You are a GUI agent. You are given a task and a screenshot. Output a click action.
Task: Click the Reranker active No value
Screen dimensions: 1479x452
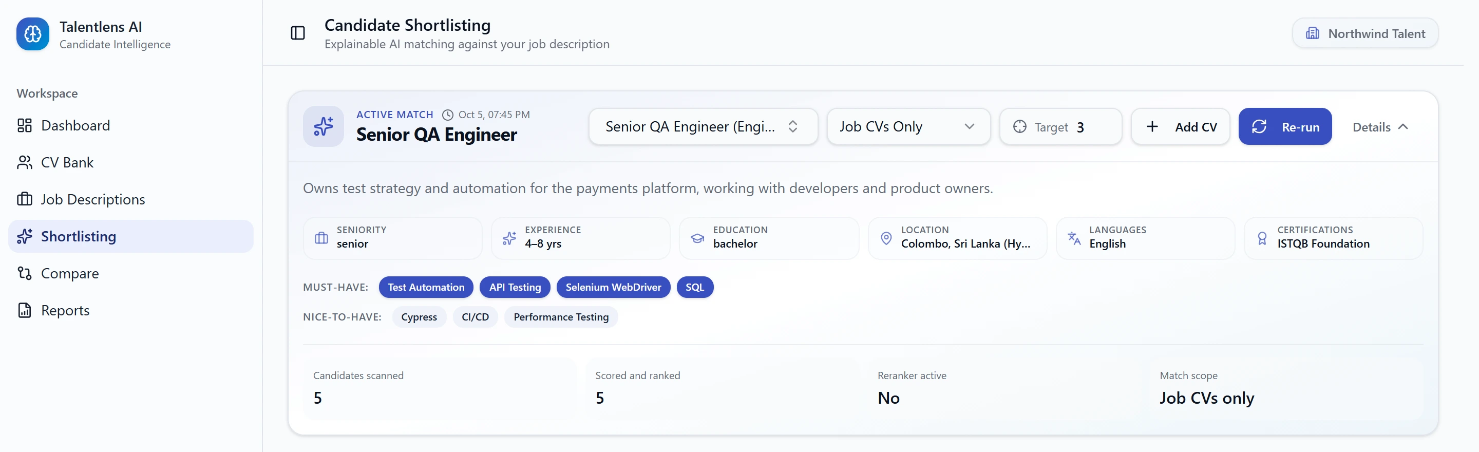(888, 398)
